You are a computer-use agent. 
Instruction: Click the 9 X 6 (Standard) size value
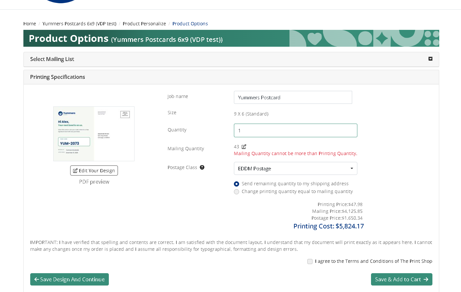(x=251, y=114)
